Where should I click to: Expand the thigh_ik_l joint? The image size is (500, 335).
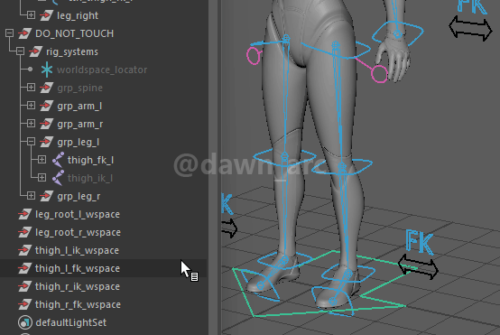point(42,178)
